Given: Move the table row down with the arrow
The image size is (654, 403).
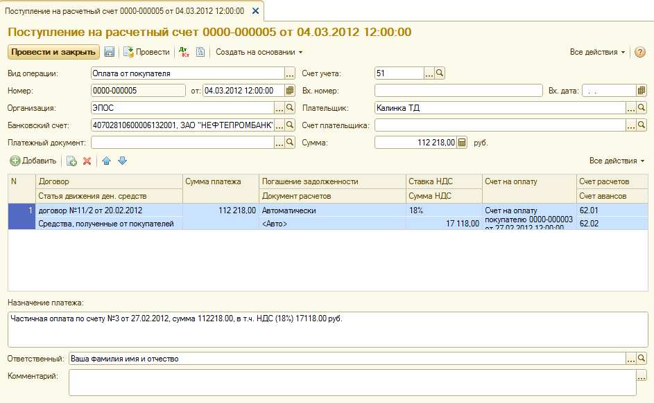Looking at the screenshot, I should (122, 161).
